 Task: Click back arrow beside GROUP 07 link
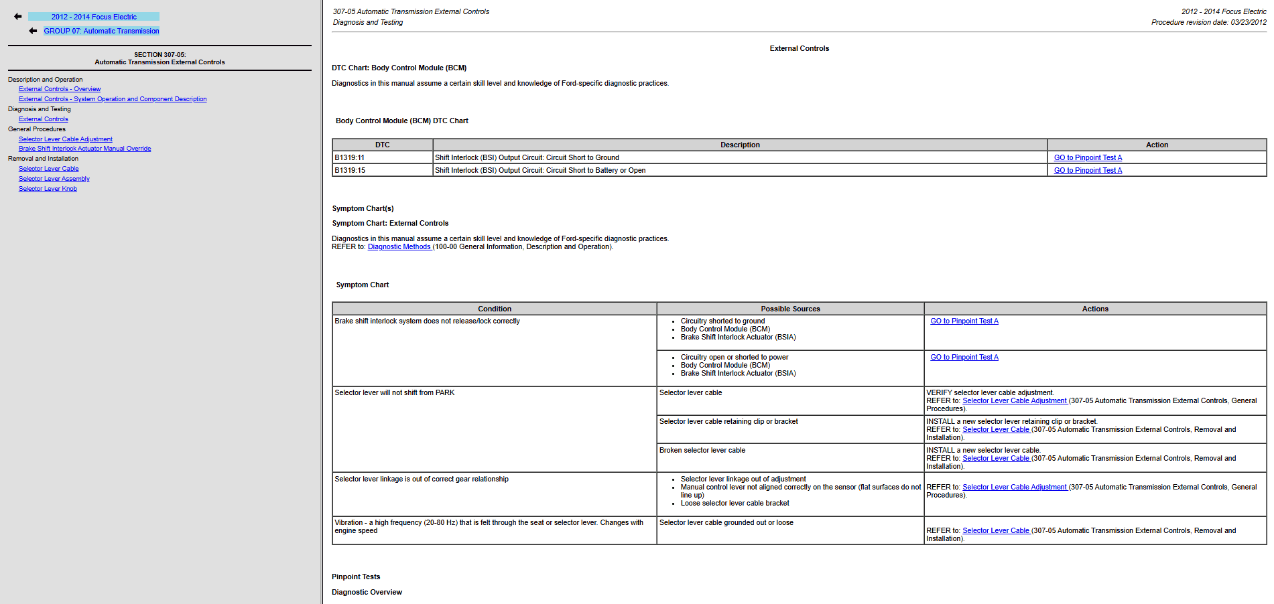coord(33,31)
